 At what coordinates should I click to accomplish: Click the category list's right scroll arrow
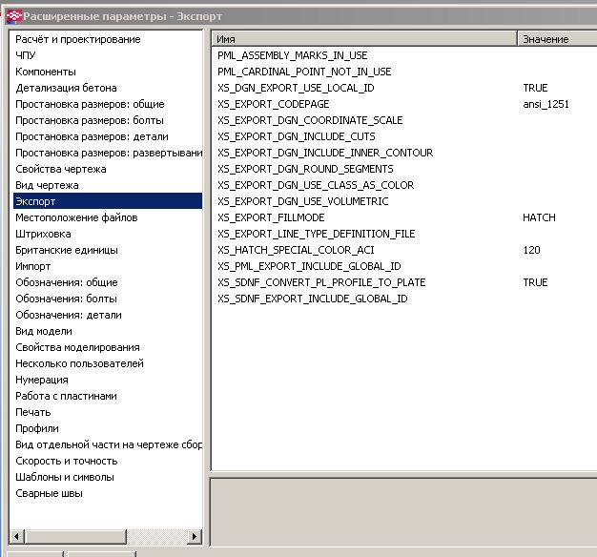196,536
